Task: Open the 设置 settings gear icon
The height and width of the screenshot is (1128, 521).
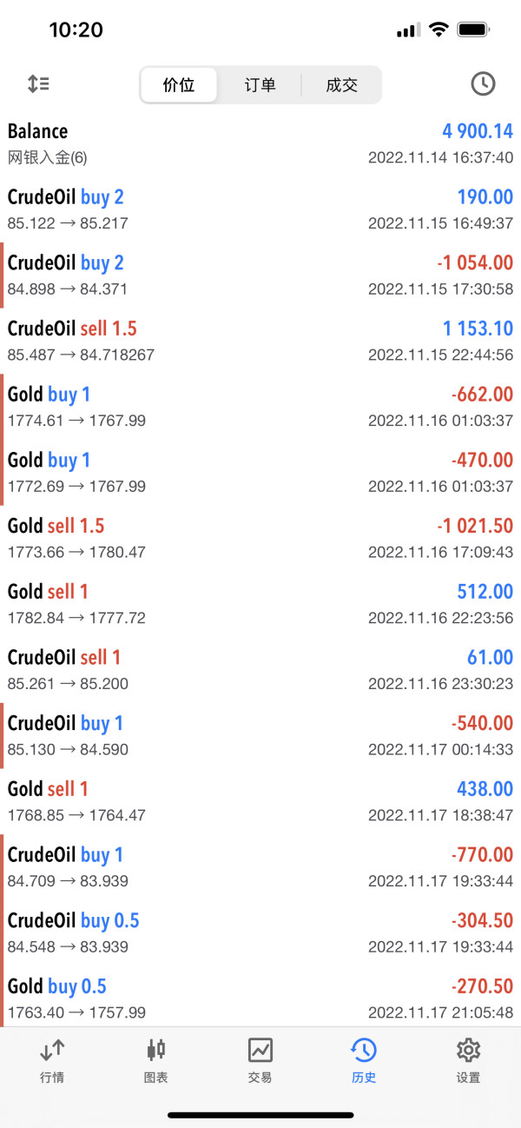Action: pos(469,1050)
